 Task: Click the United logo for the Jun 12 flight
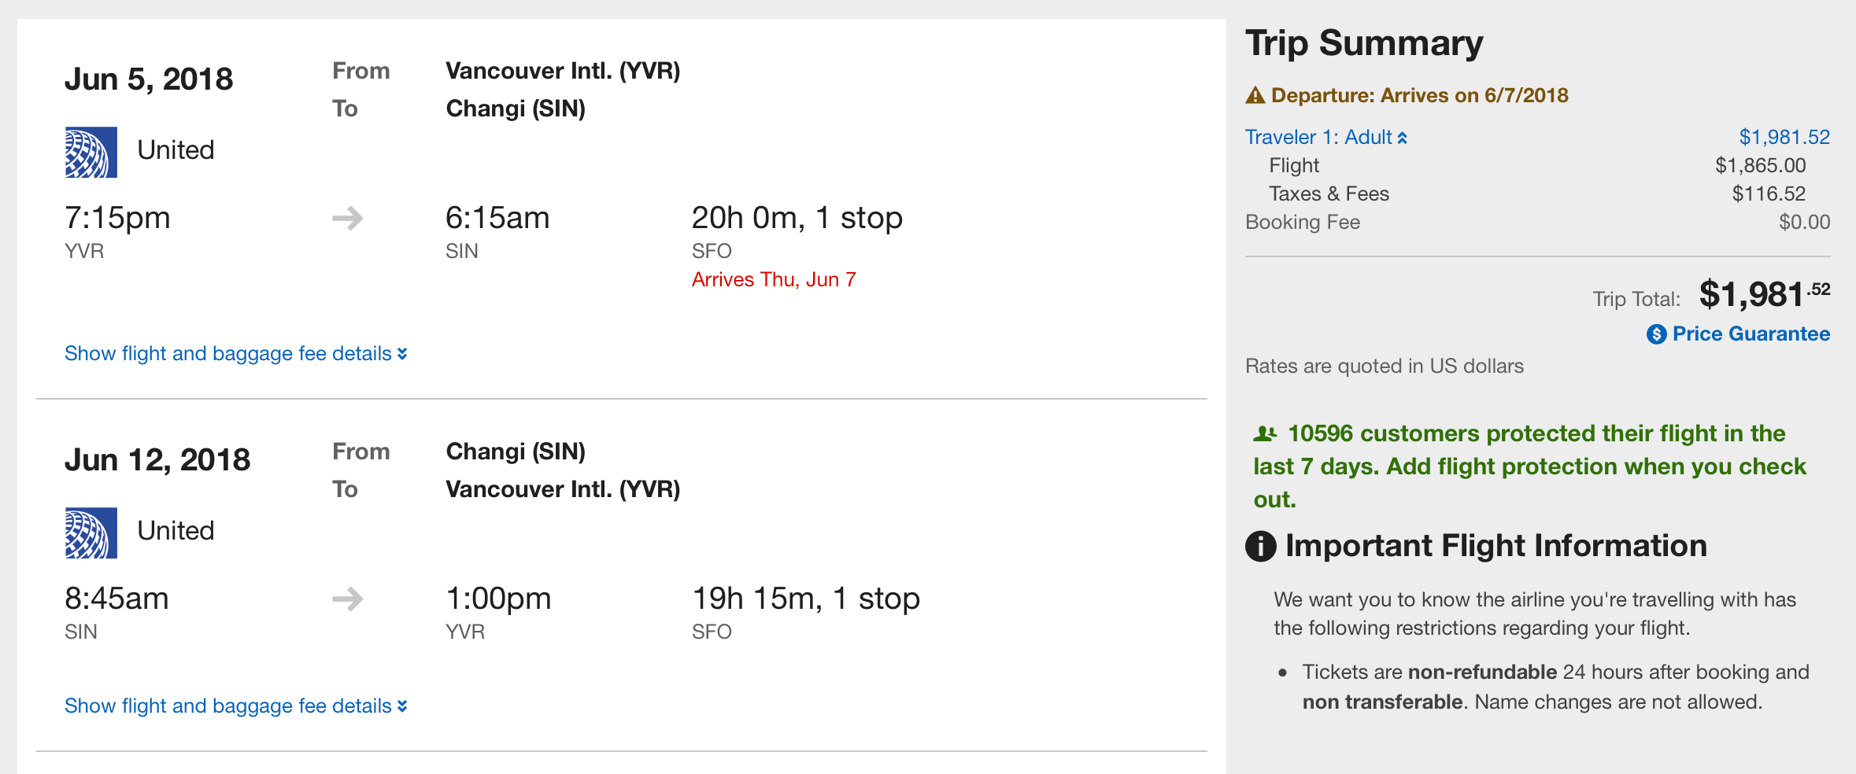(91, 533)
